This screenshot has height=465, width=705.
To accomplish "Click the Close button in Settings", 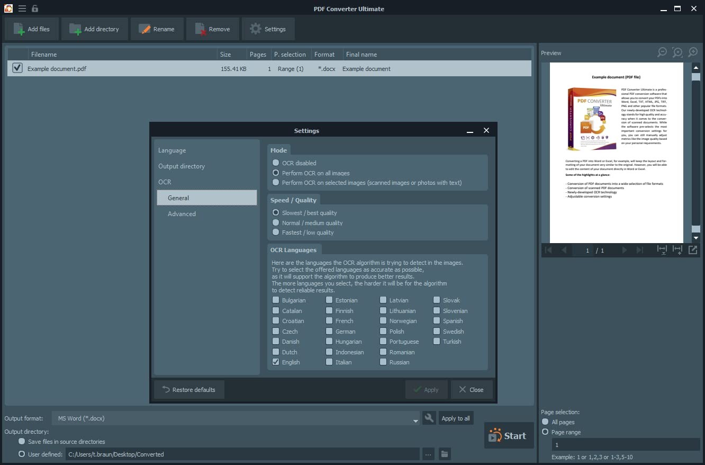I will point(472,390).
